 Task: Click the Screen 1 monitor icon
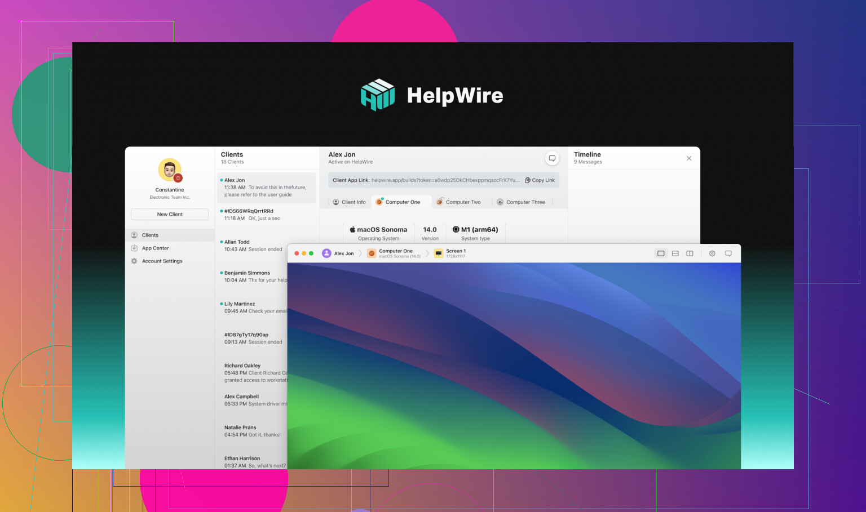coord(439,253)
